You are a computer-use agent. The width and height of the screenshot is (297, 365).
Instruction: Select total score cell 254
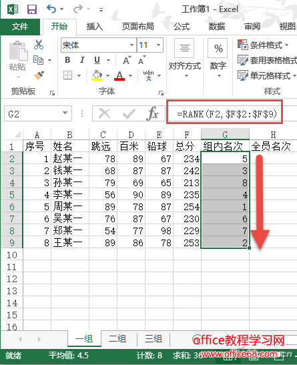click(187, 207)
